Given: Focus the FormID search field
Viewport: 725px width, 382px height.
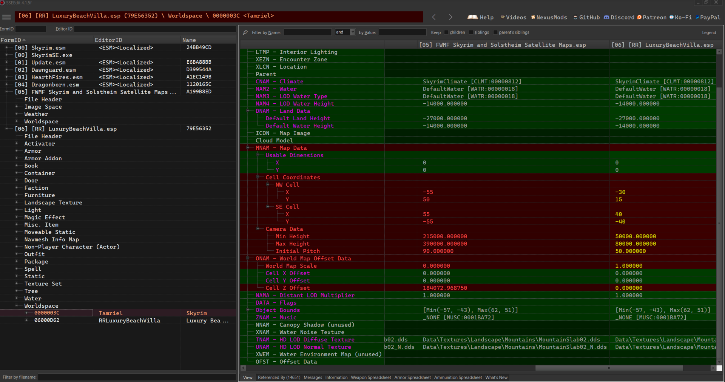Looking at the screenshot, I should pyautogui.click(x=31, y=29).
